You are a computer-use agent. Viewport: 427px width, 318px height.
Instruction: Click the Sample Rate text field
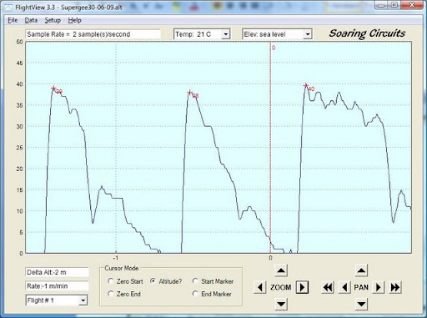click(x=93, y=34)
